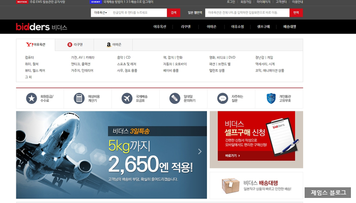Open the 스포츠 및 레저 category
The height and width of the screenshot is (203, 356).
127,64
